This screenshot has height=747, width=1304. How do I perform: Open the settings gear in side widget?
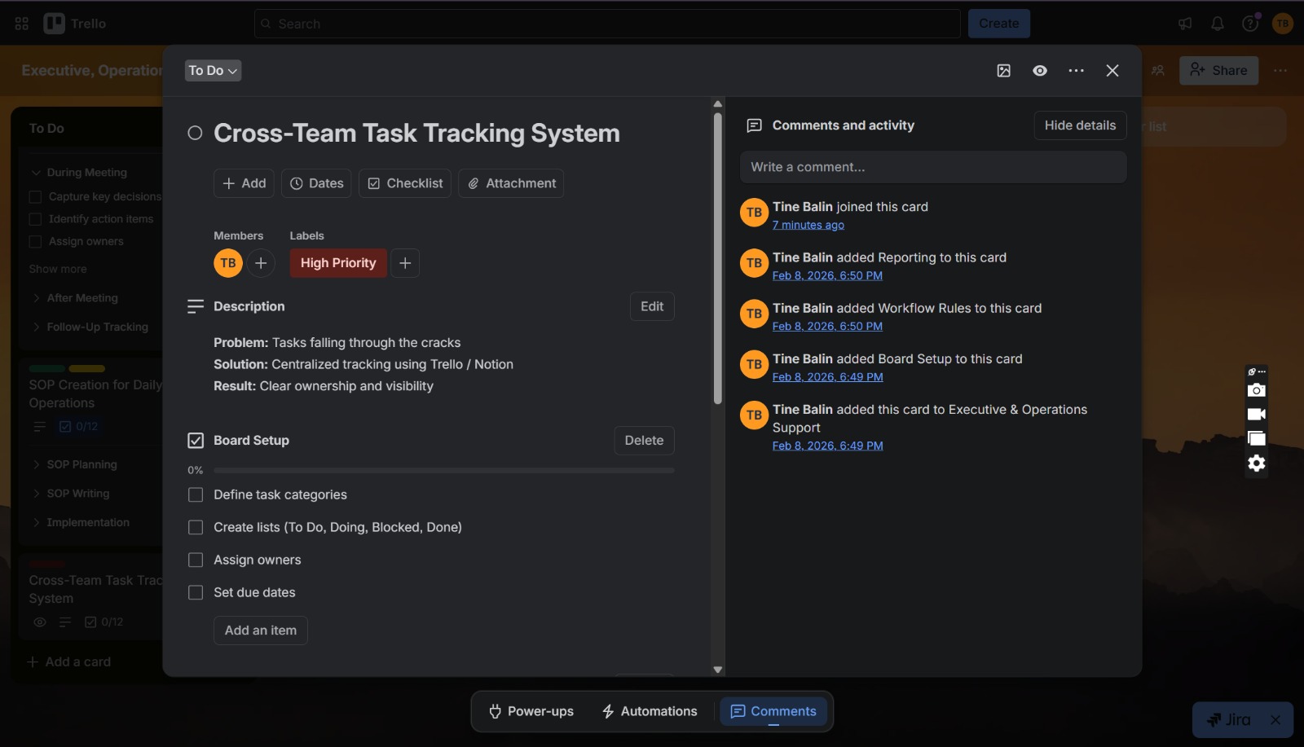pyautogui.click(x=1257, y=464)
